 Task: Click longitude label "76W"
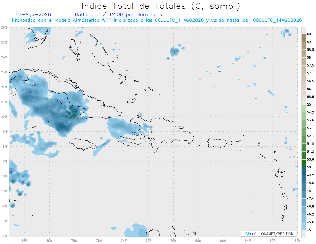pyautogui.click(x=99, y=240)
